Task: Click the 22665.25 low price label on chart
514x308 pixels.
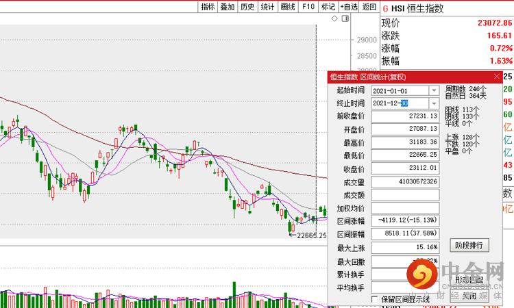Action: pyautogui.click(x=311, y=235)
